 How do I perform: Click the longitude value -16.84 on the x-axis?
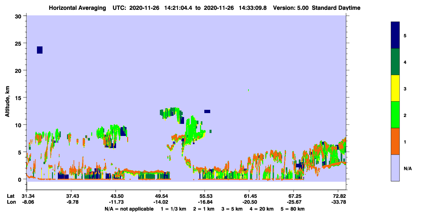point(204,202)
